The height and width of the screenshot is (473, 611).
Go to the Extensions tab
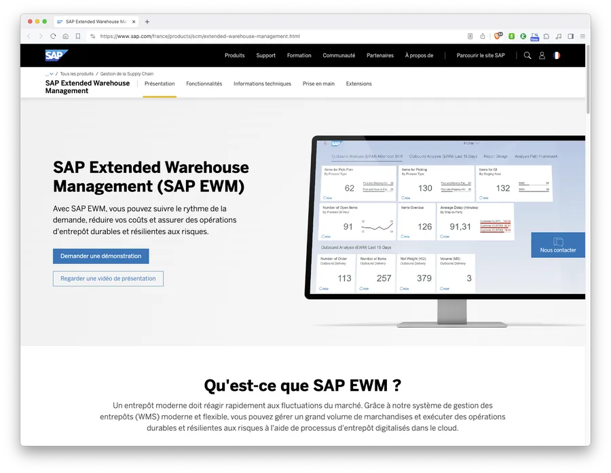tap(358, 83)
